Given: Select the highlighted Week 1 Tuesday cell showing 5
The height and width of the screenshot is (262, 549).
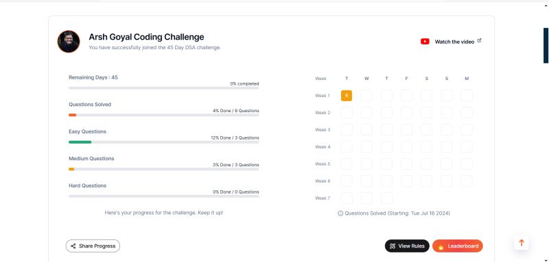Looking at the screenshot, I should click(x=347, y=96).
